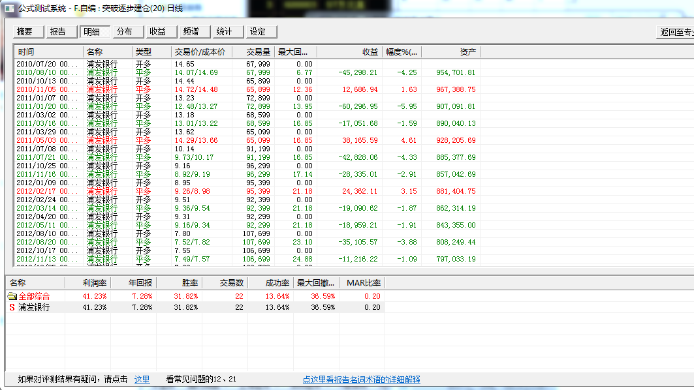
Task: Select the 2010/11/05 trade row
Action: coord(247,89)
